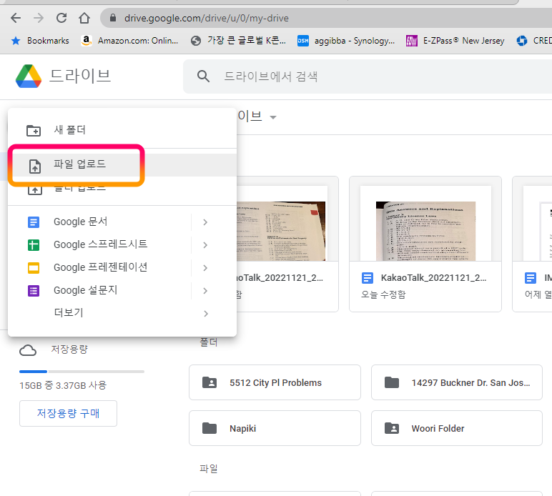
Task: Expand the Google 스프레드시트 submenu arrow
Action: [x=206, y=245]
